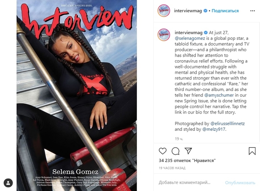Open the interviewmag username in the header
Viewport: 260px width, 191px height.
(x=188, y=11)
